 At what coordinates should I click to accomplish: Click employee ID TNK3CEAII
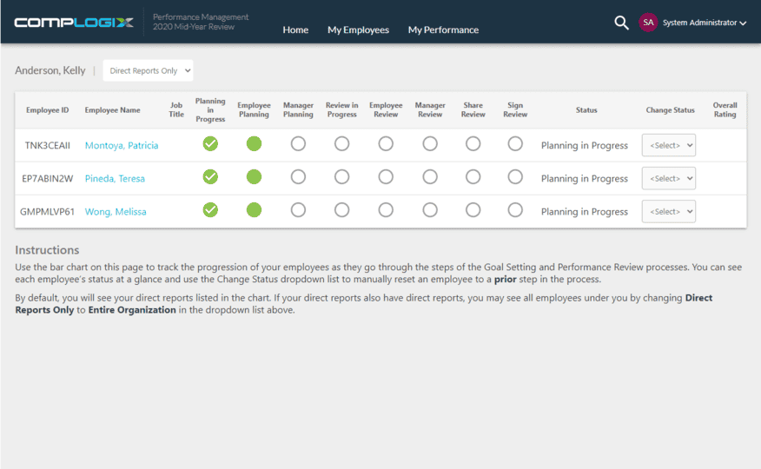pyautogui.click(x=48, y=146)
